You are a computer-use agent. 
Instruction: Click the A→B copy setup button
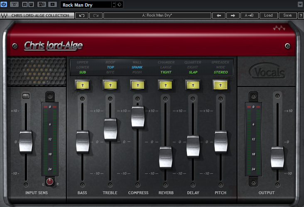click(x=249, y=15)
